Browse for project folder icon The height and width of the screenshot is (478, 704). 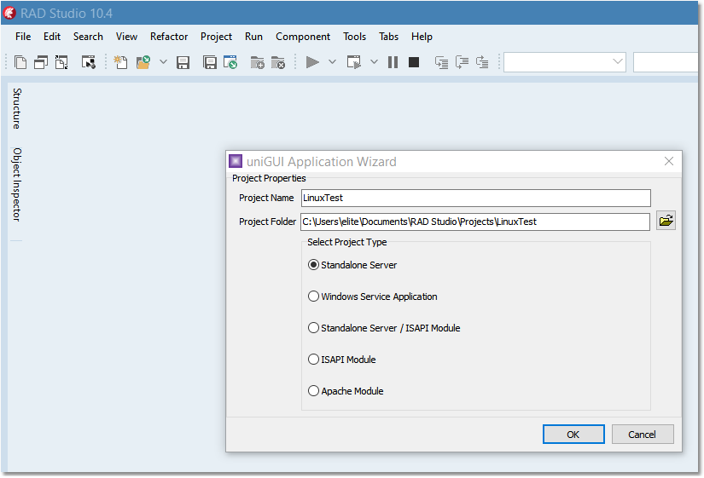tap(666, 222)
